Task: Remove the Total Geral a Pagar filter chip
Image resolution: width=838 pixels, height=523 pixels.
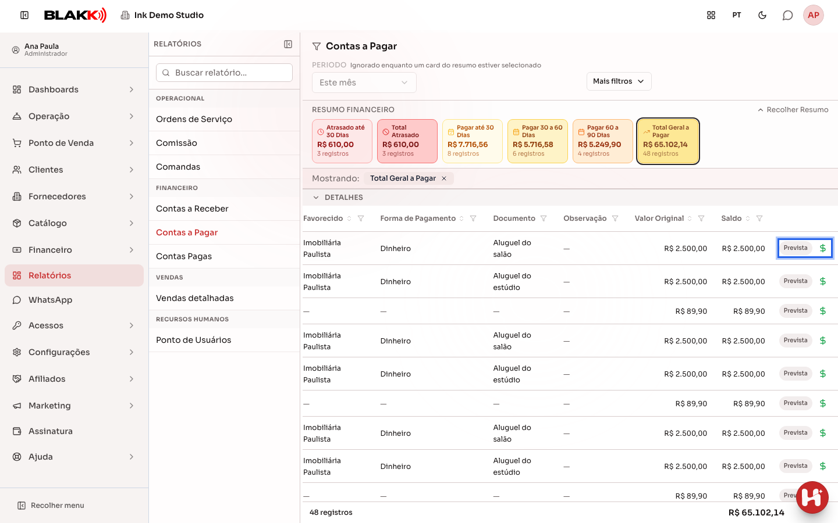Action: click(444, 178)
